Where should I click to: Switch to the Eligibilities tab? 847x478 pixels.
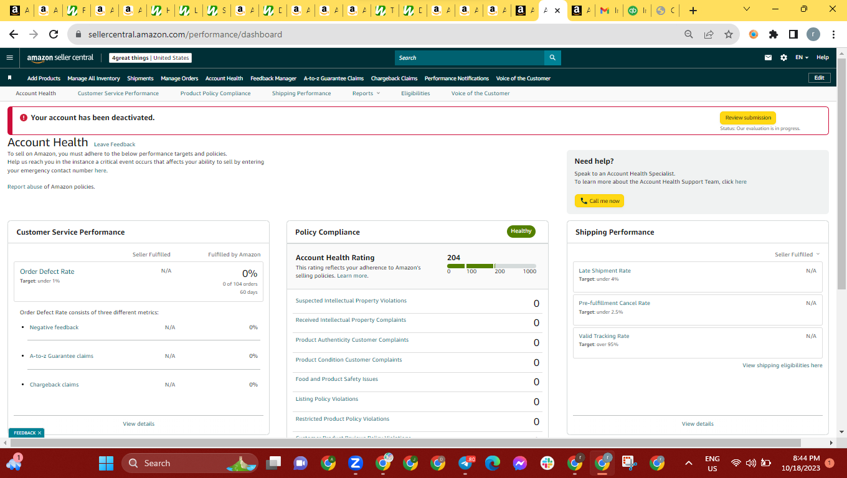(415, 93)
